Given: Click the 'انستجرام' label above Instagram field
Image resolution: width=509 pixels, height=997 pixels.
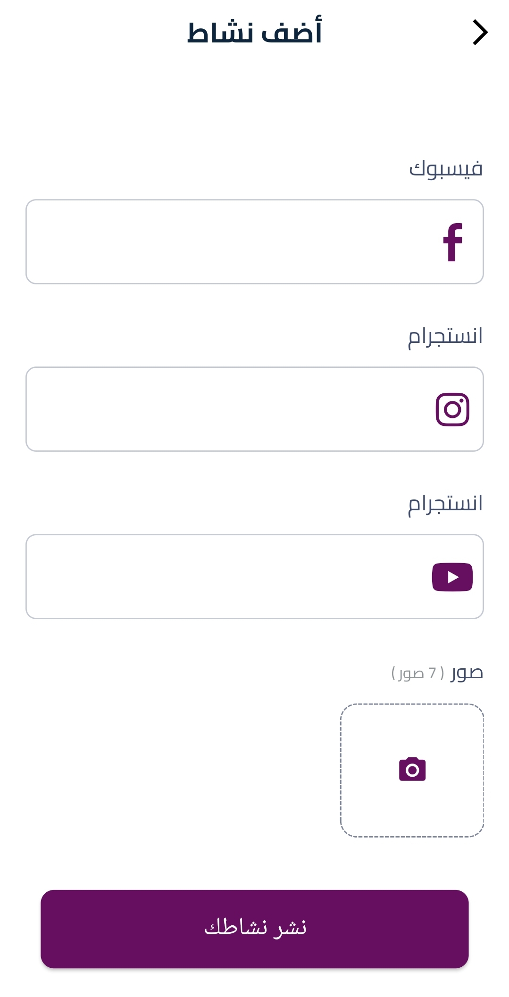Looking at the screenshot, I should (x=445, y=337).
